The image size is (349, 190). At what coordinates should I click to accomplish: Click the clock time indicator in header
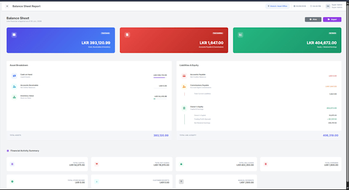click(316, 6)
